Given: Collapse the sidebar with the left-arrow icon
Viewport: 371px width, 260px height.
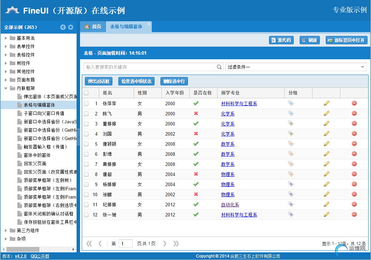Looking at the screenshot, I should click(x=63, y=27).
